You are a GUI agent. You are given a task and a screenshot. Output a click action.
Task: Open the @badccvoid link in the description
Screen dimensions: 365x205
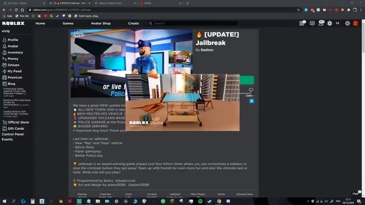click(125, 181)
